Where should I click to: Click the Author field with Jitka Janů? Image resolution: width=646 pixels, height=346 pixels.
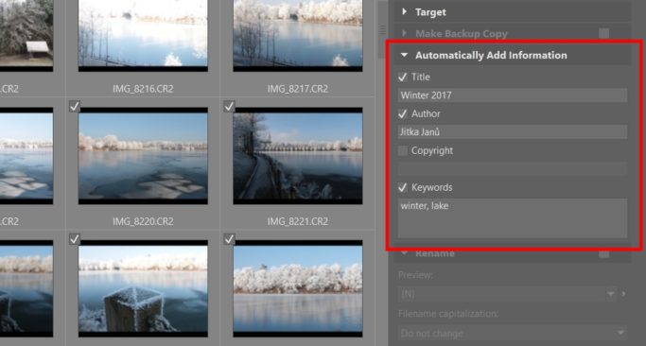tap(512, 132)
